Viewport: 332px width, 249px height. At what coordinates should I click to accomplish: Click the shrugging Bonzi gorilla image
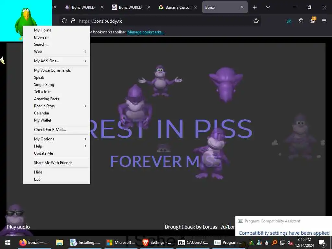click(x=160, y=80)
